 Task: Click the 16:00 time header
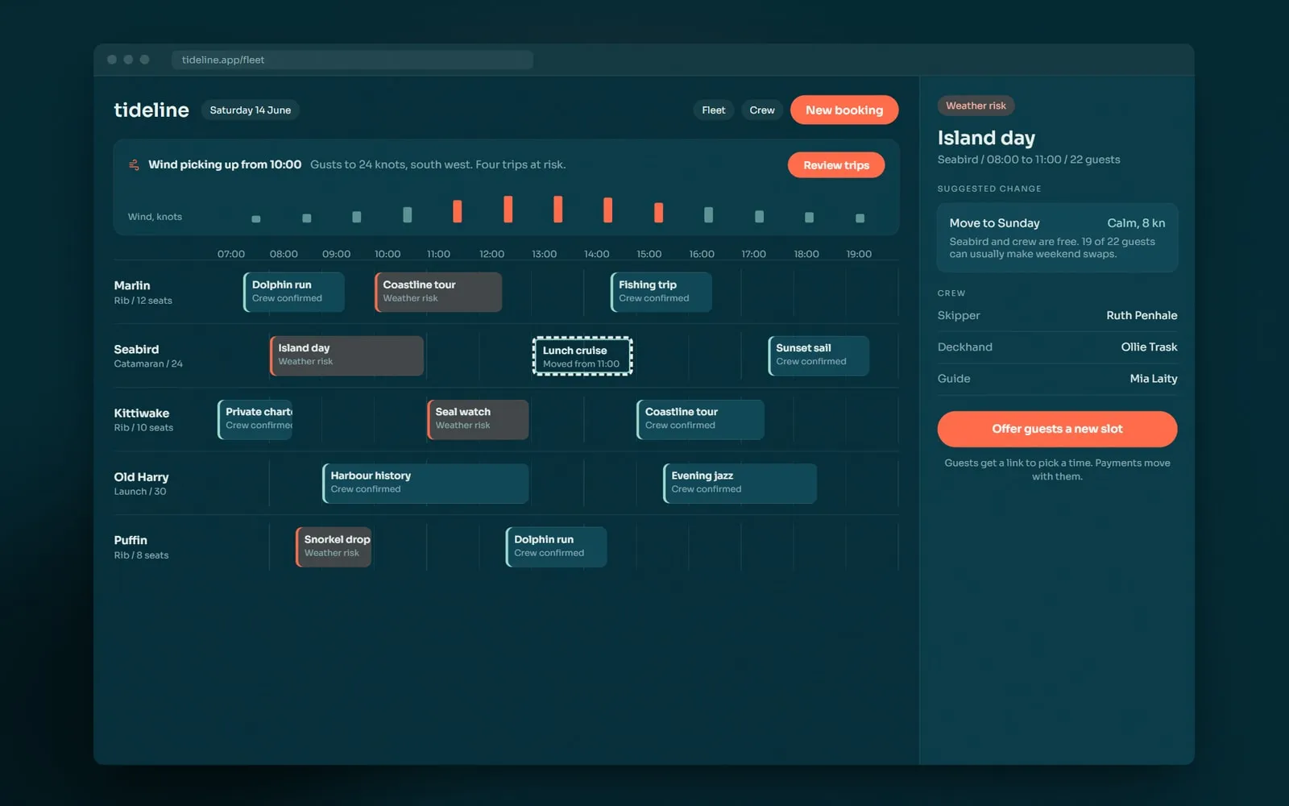(x=702, y=254)
